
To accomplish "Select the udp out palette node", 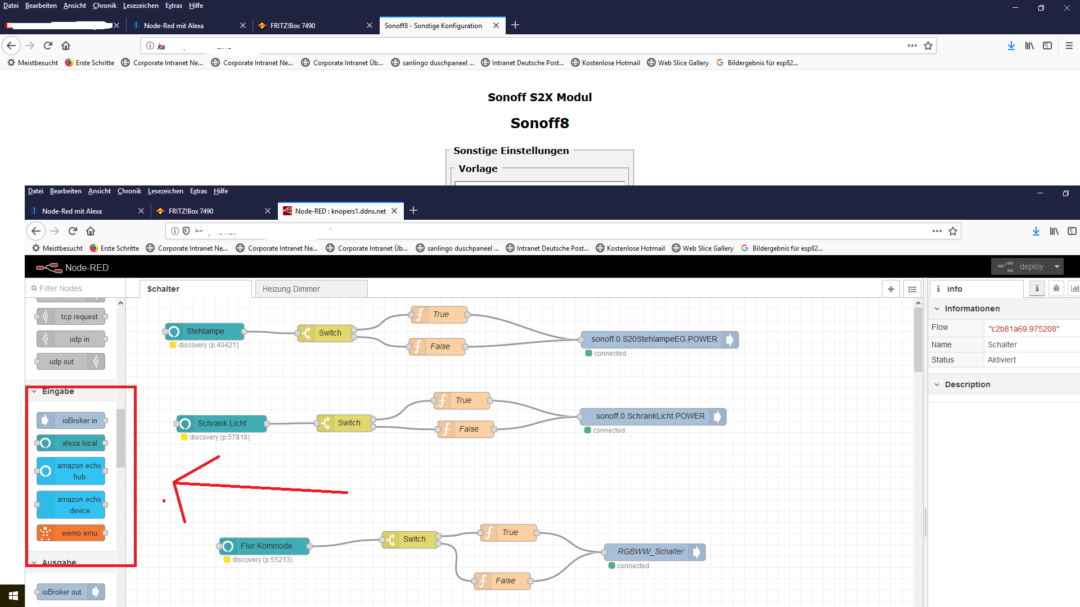I will (x=71, y=361).
